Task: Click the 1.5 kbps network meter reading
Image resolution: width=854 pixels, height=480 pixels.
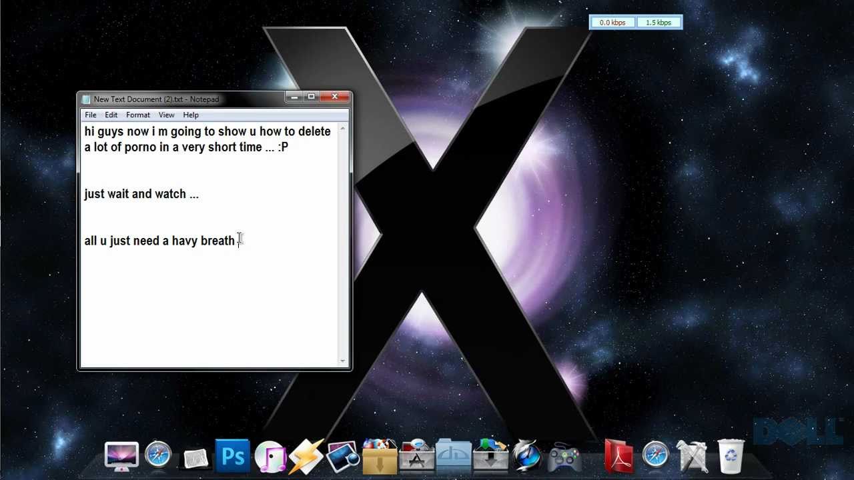Action: [659, 23]
